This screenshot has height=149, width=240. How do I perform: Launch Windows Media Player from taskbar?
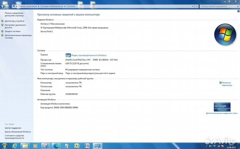[x=35, y=146]
